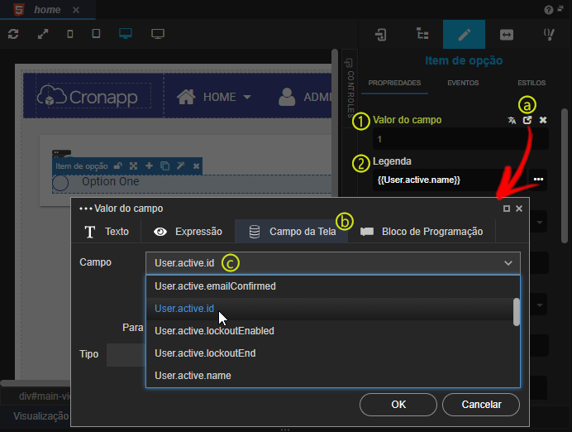This screenshot has height=432, width=572.
Task: Select the phone viewport icon
Action: (x=70, y=34)
